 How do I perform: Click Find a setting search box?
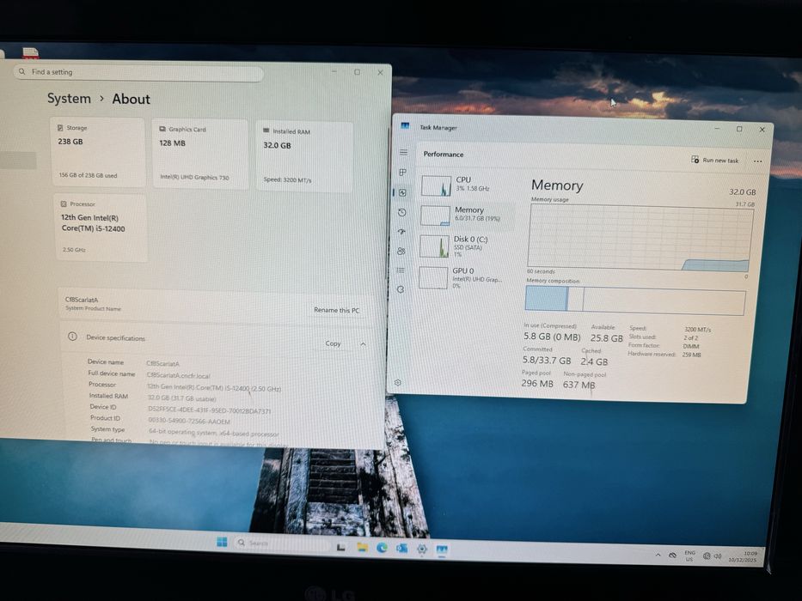(138, 73)
